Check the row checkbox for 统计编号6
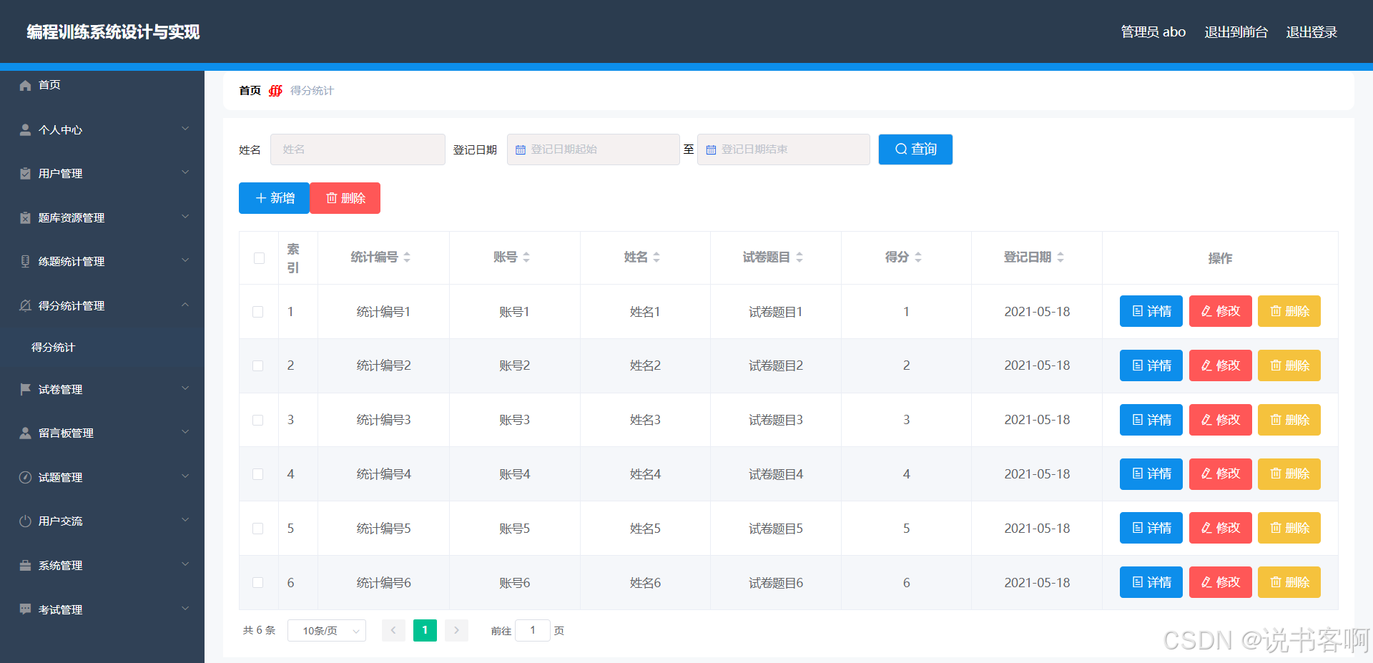The width and height of the screenshot is (1373, 663). [x=258, y=583]
